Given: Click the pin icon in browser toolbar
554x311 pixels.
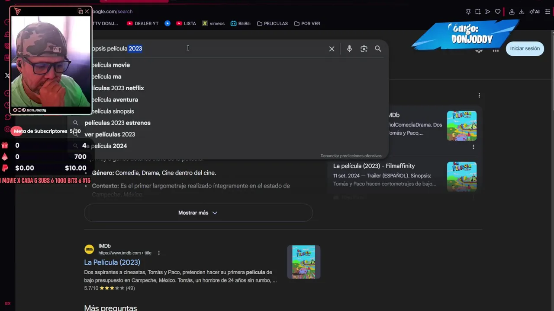Looking at the screenshot, I should (468, 12).
